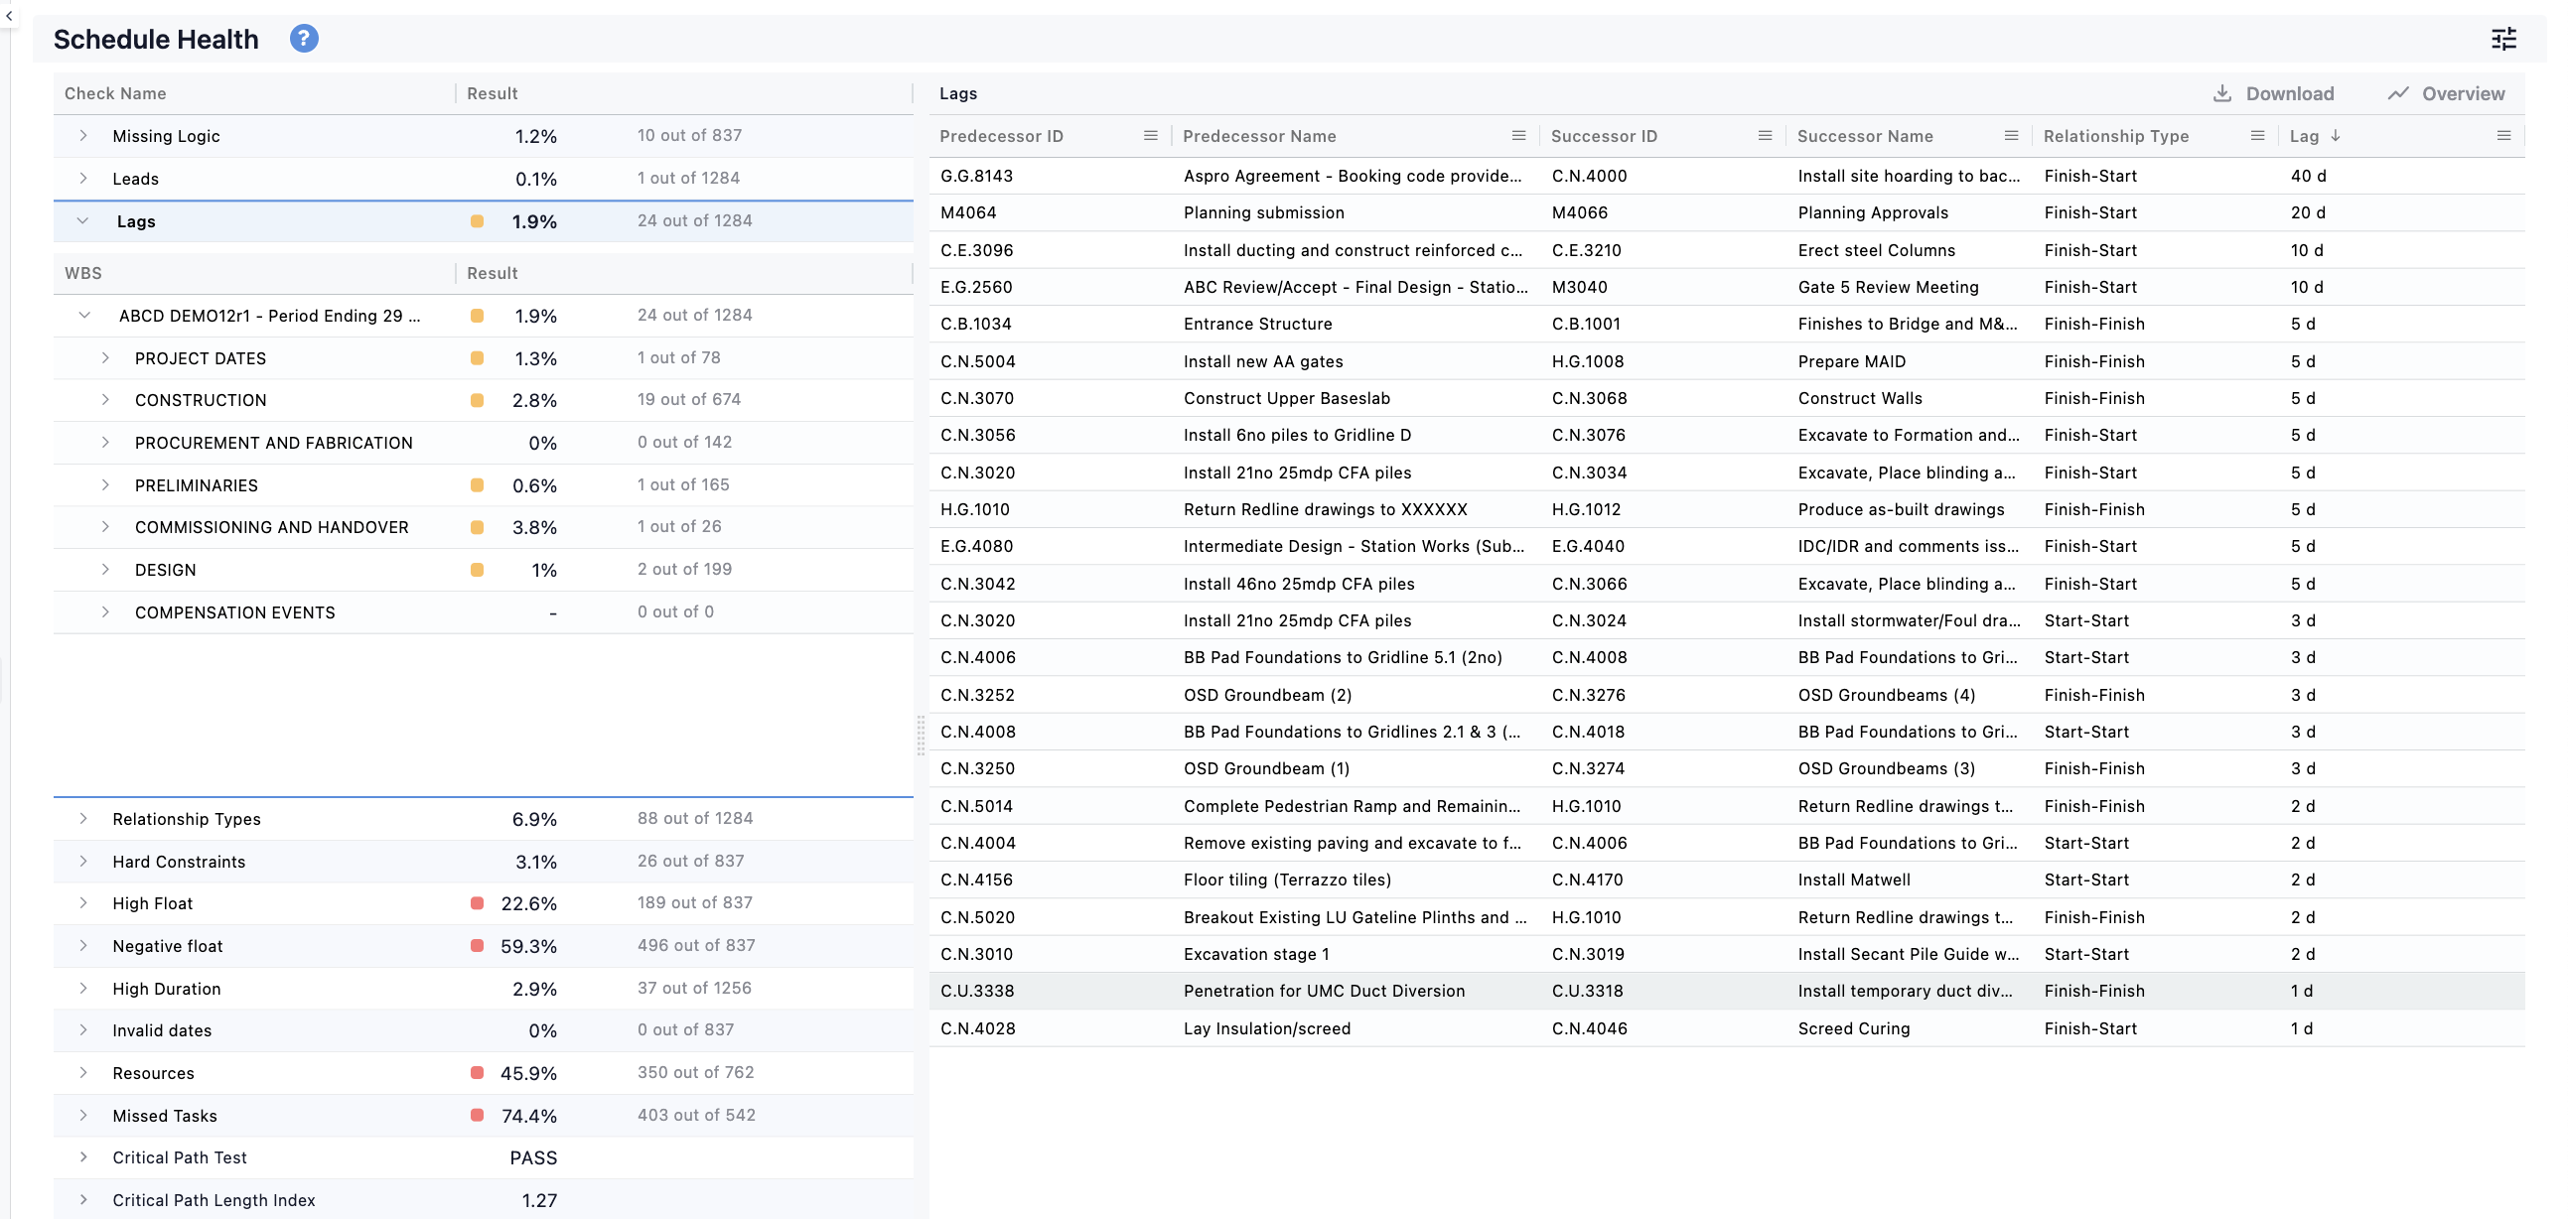Open Successor Name column menu icon
The width and height of the screenshot is (2568, 1219).
(x=2011, y=136)
